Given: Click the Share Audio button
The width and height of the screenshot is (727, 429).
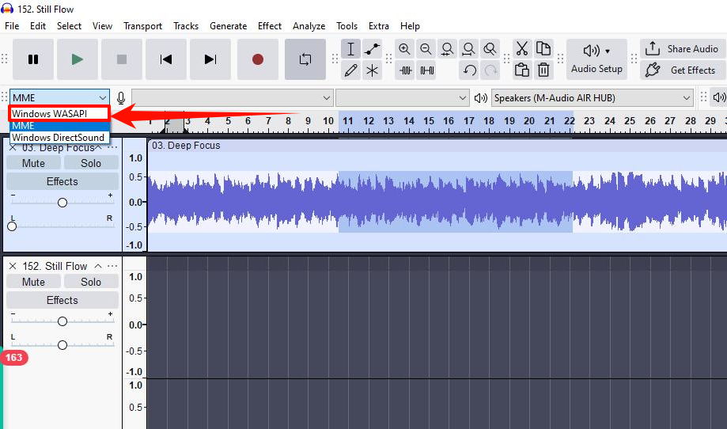Looking at the screenshot, I should tap(682, 49).
